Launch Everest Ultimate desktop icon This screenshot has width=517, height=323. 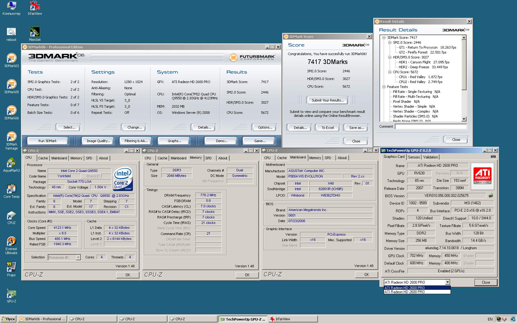coord(11,245)
